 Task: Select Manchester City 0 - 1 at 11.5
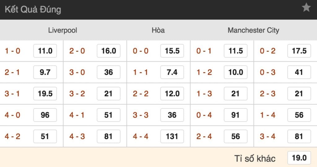(x=236, y=51)
